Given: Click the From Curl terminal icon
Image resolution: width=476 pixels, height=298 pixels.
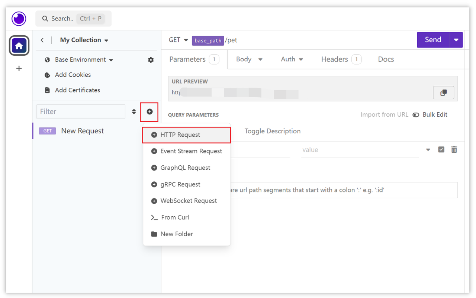Looking at the screenshot, I should click(x=154, y=218).
